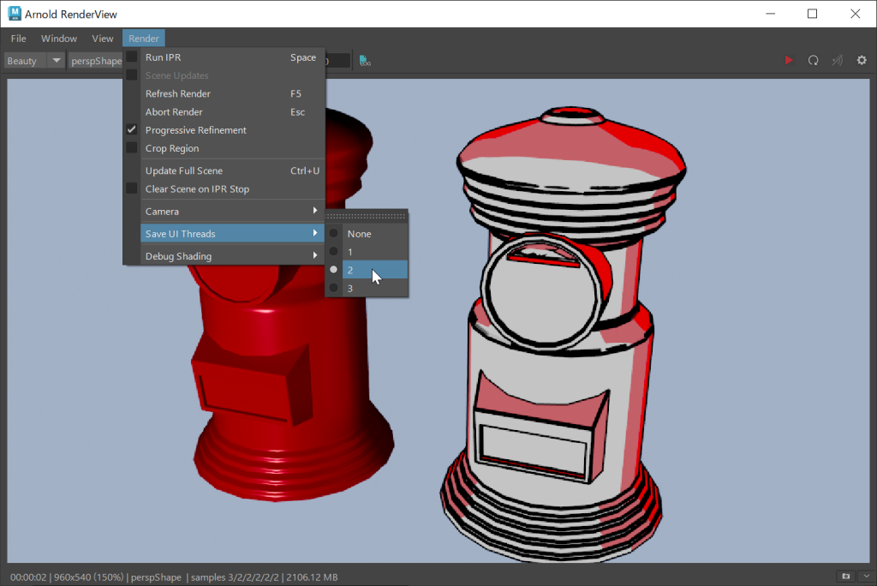Click the snapshot camera icon in status bar
877x586 pixels.
(x=845, y=576)
